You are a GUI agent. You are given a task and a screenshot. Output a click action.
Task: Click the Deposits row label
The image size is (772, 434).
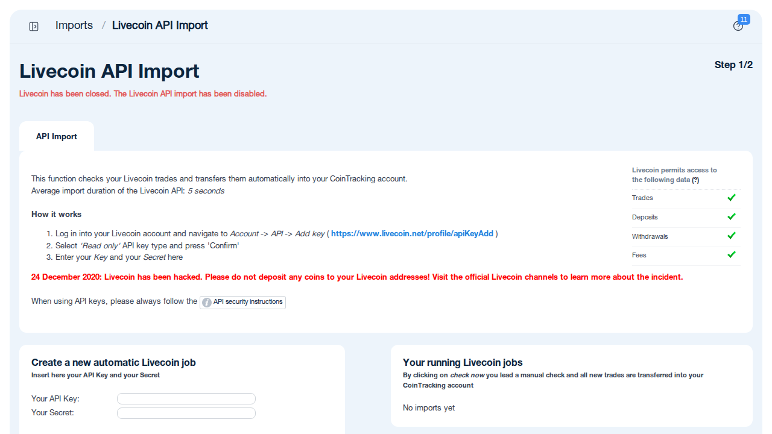click(x=645, y=217)
